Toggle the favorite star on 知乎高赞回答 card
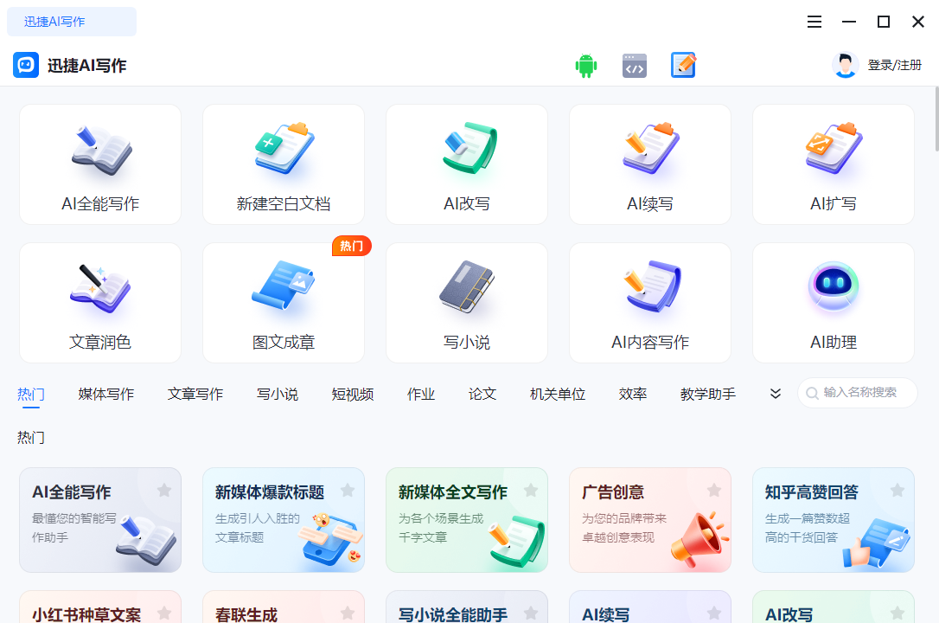Image resolution: width=939 pixels, height=623 pixels. 897,489
